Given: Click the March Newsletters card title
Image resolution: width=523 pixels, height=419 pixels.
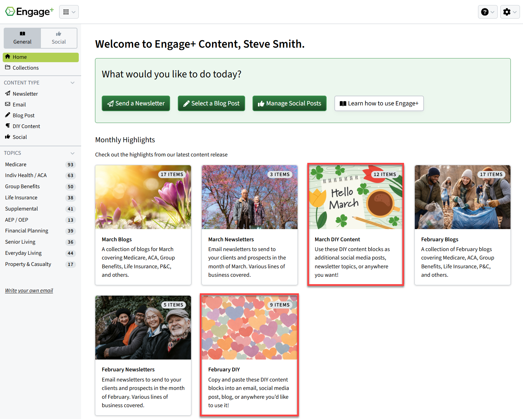Looking at the screenshot, I should (x=231, y=239).
